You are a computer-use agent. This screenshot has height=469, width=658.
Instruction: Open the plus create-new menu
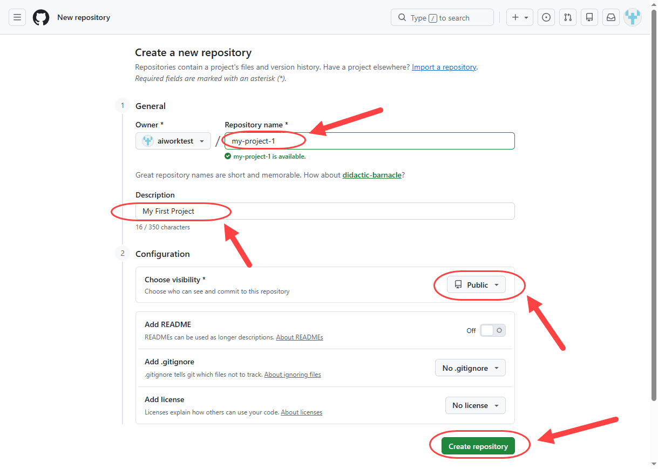click(x=520, y=17)
